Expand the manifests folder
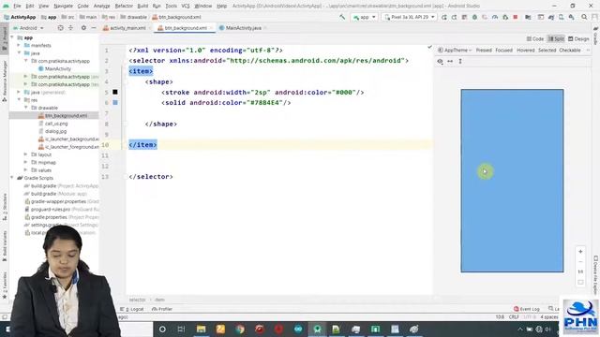 [19, 45]
